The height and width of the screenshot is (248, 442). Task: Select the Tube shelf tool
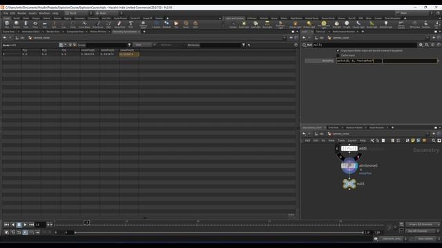tap(26, 25)
